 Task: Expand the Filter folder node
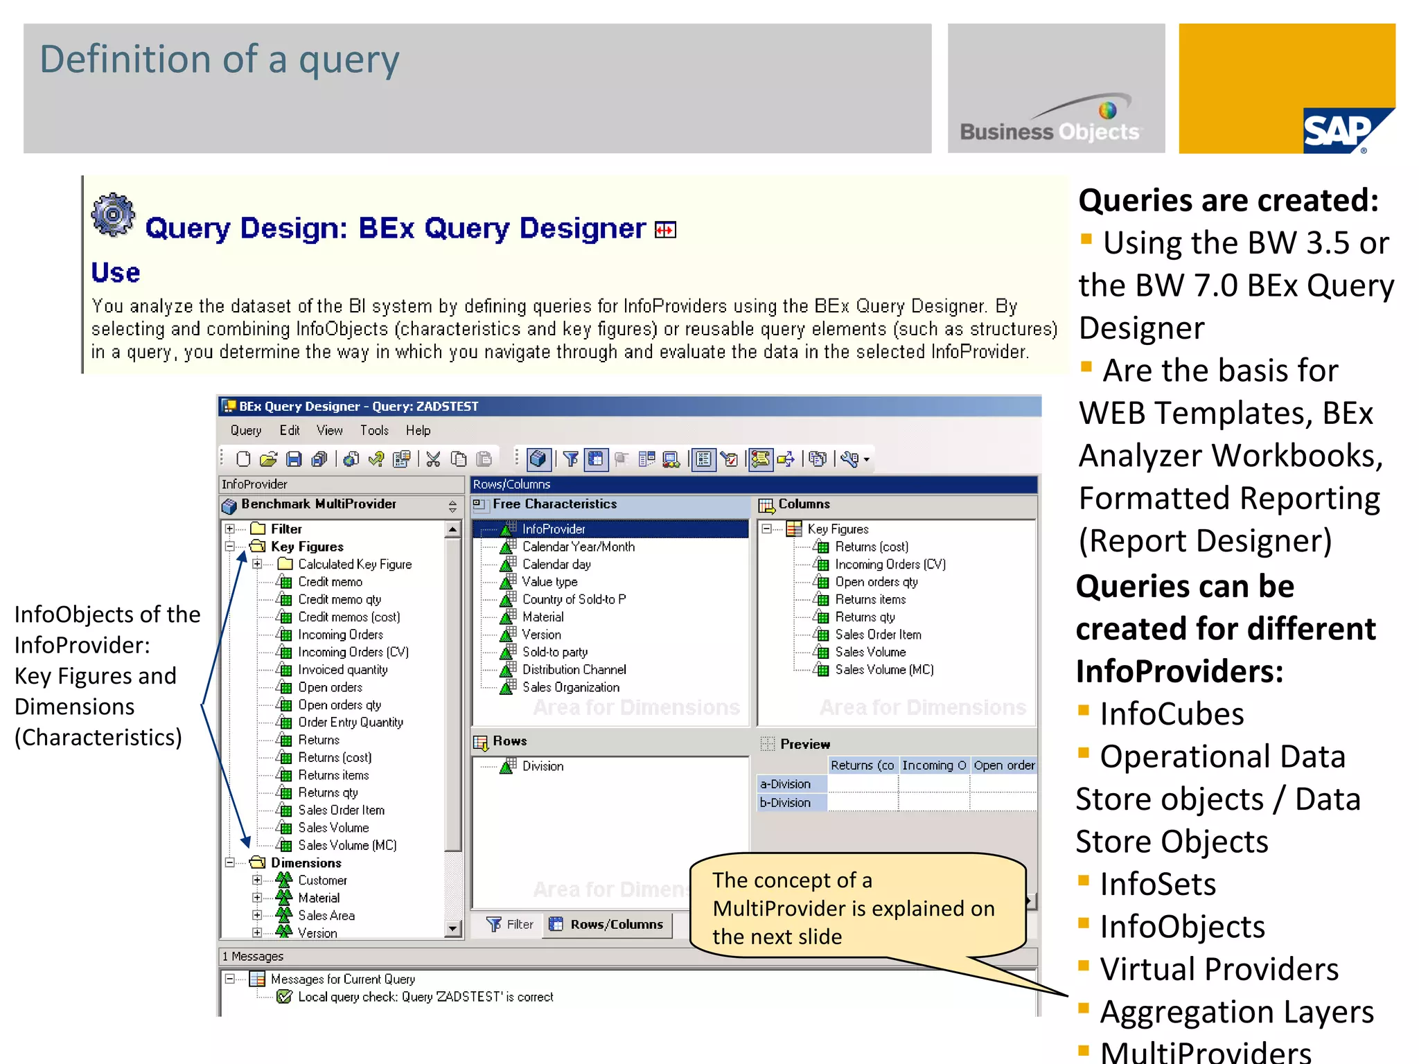(x=230, y=529)
